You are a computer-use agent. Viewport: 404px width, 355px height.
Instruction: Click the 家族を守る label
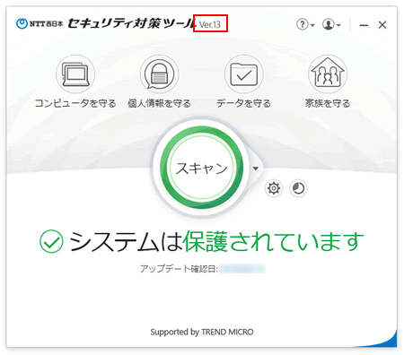coord(328,103)
